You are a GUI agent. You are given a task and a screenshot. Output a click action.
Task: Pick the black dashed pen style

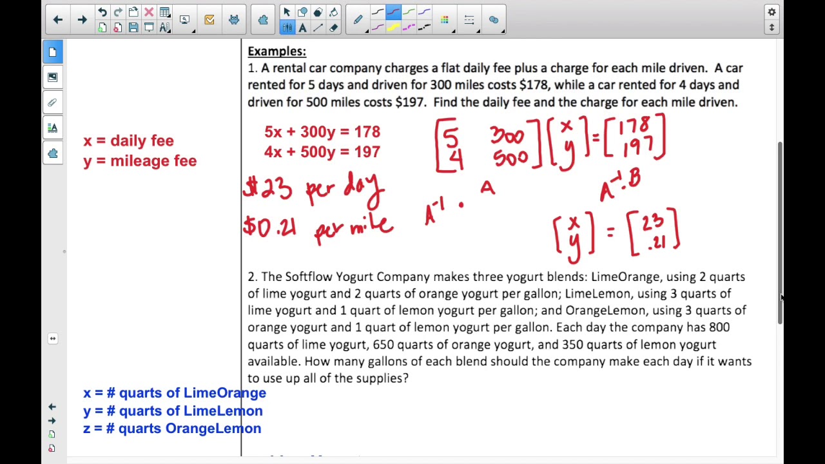click(x=424, y=28)
